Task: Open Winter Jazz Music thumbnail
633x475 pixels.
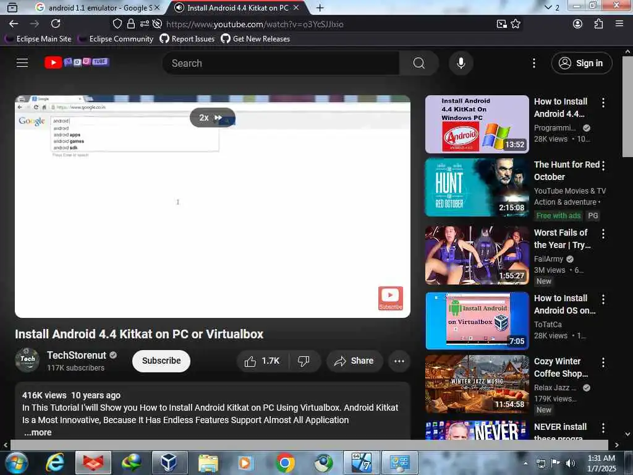Action: (477, 384)
